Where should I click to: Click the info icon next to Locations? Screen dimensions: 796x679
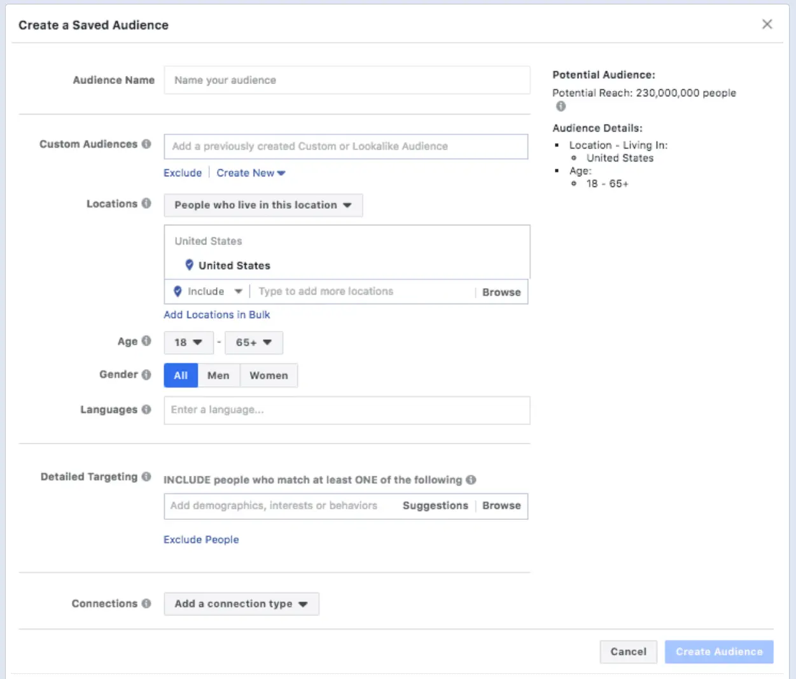click(146, 203)
